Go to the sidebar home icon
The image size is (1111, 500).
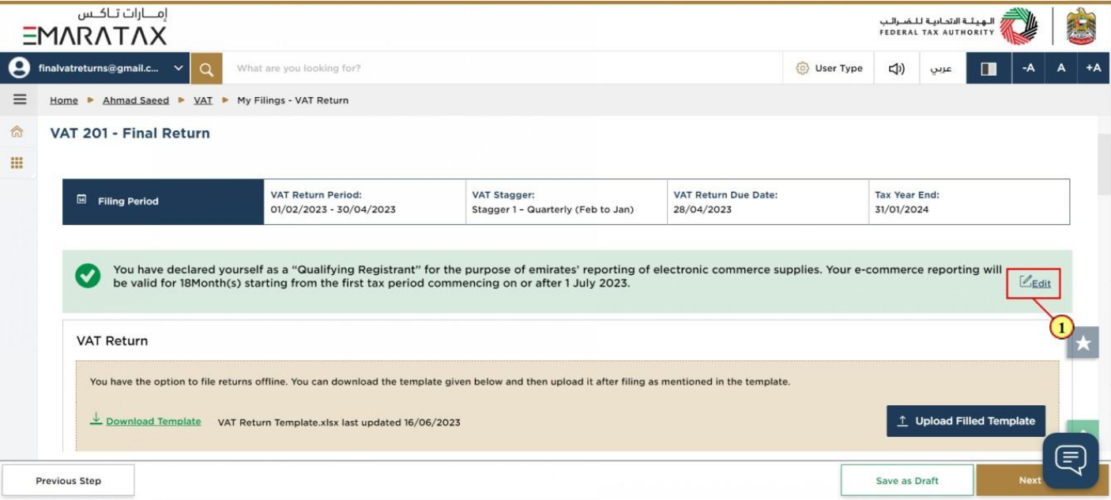(17, 132)
